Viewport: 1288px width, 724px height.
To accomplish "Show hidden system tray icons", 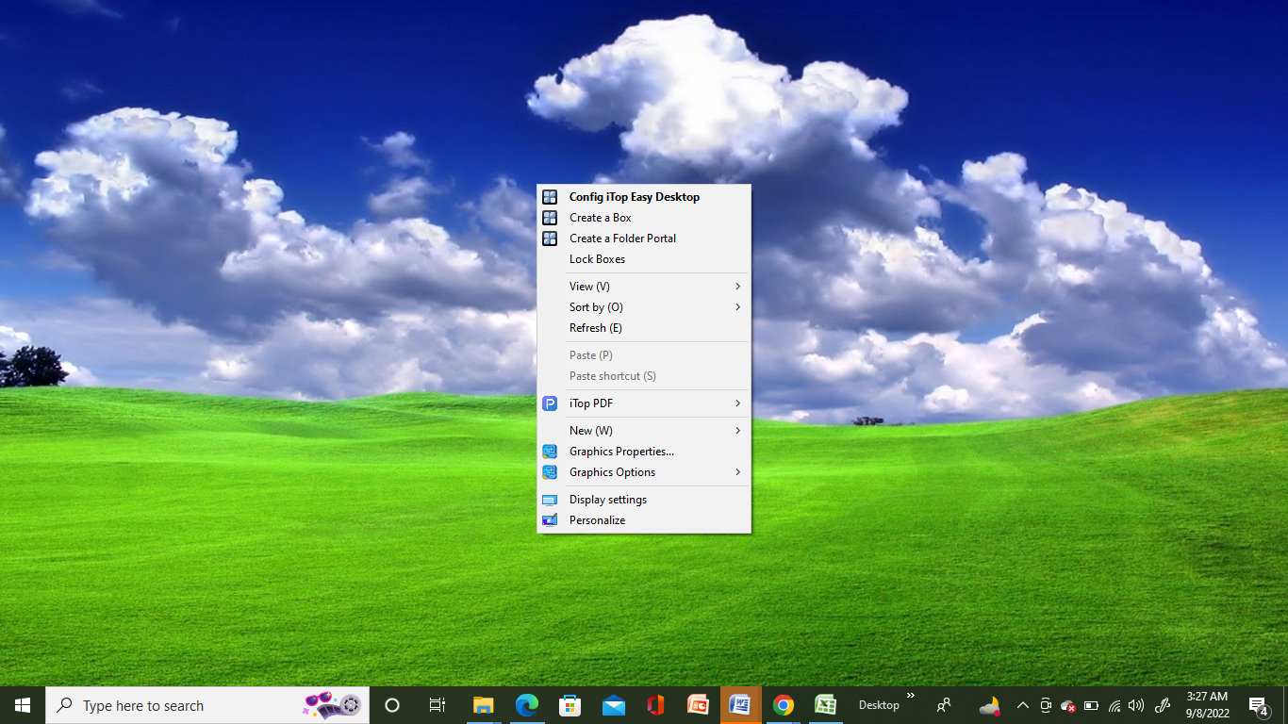I will click(x=1022, y=705).
